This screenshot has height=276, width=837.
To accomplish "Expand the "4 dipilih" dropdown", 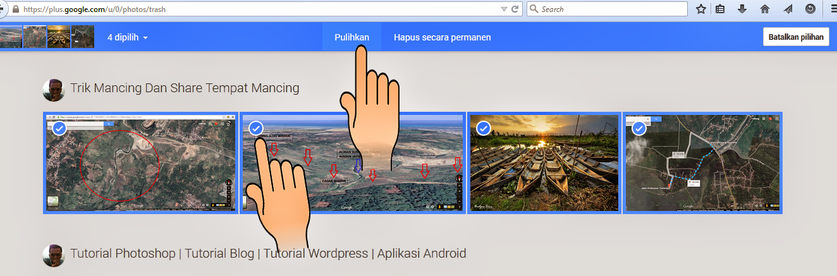I will click(x=128, y=37).
